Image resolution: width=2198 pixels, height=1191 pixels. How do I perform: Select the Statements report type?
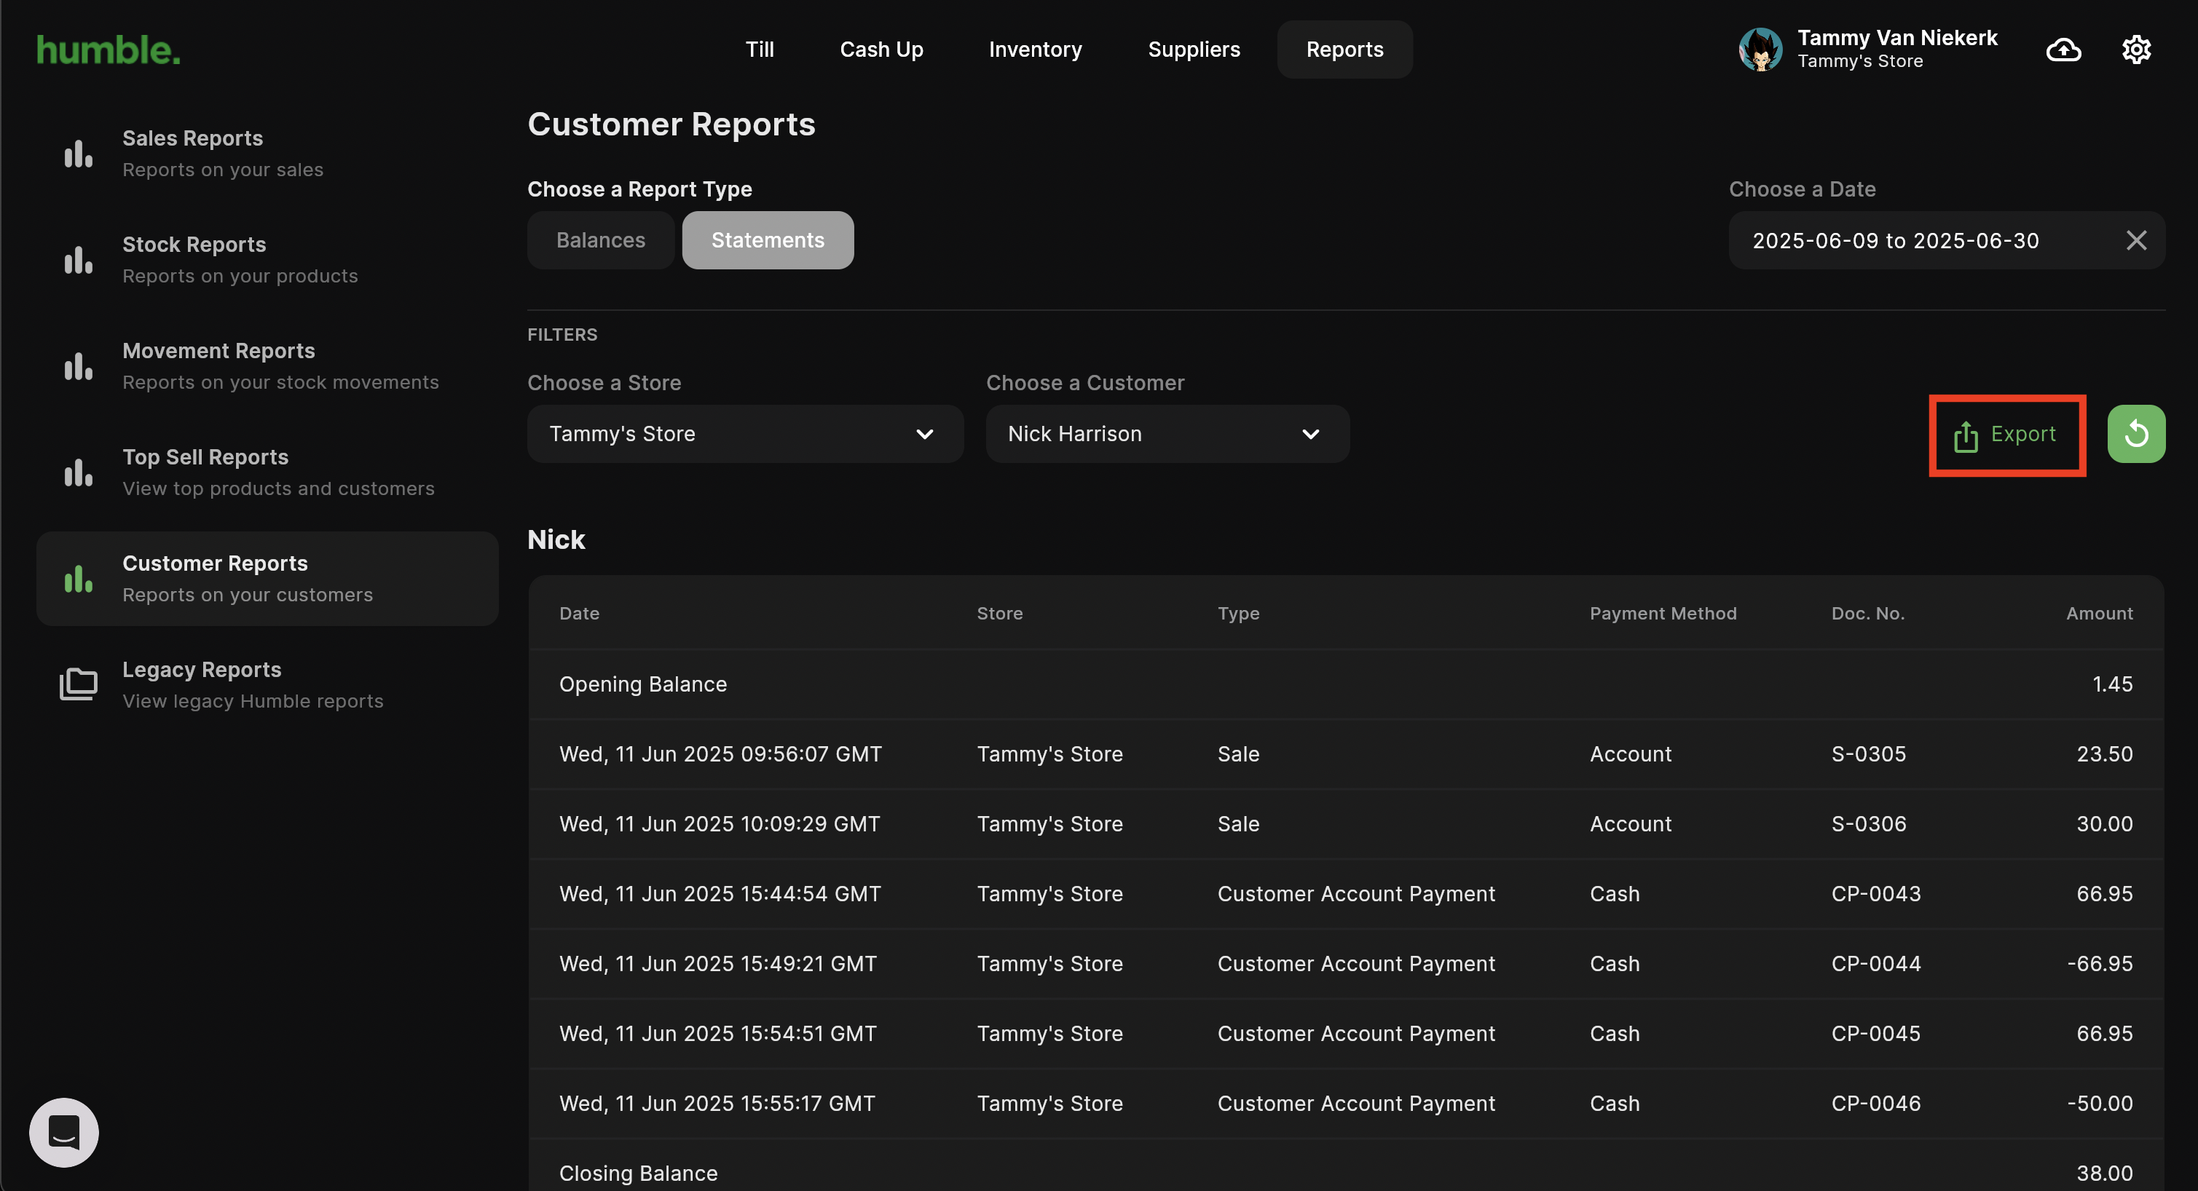[x=768, y=240]
